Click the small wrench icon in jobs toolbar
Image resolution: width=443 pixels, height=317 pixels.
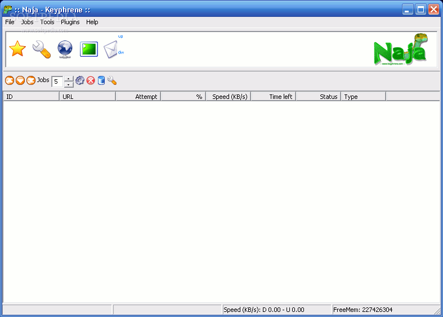click(x=112, y=81)
